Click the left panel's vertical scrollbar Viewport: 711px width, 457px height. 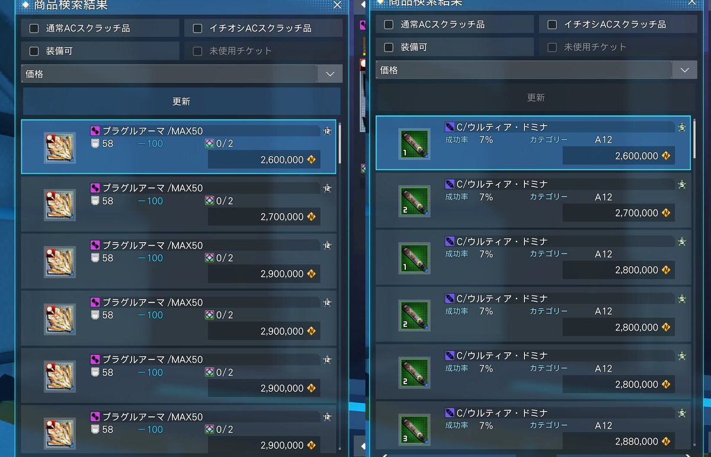(x=340, y=143)
